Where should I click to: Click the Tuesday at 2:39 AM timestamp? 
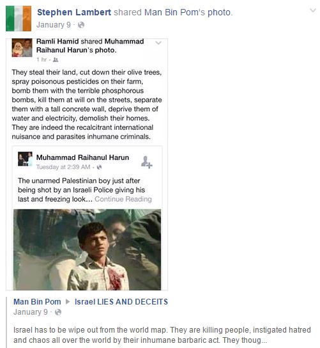63,167
